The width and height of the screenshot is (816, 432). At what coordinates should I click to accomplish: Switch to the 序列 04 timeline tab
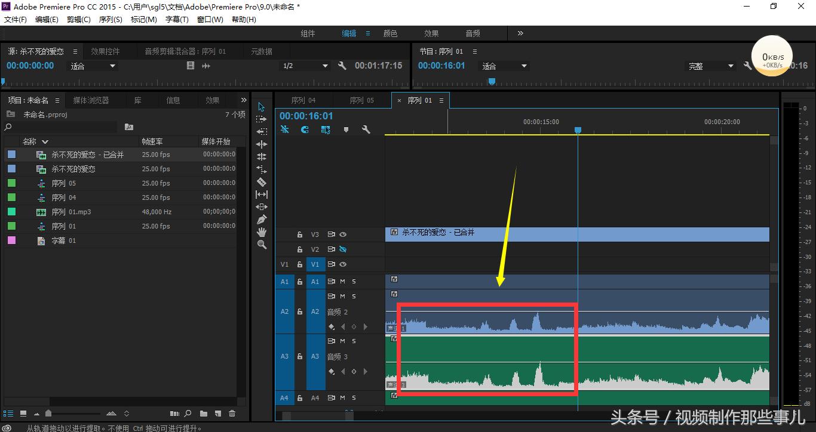pos(303,100)
